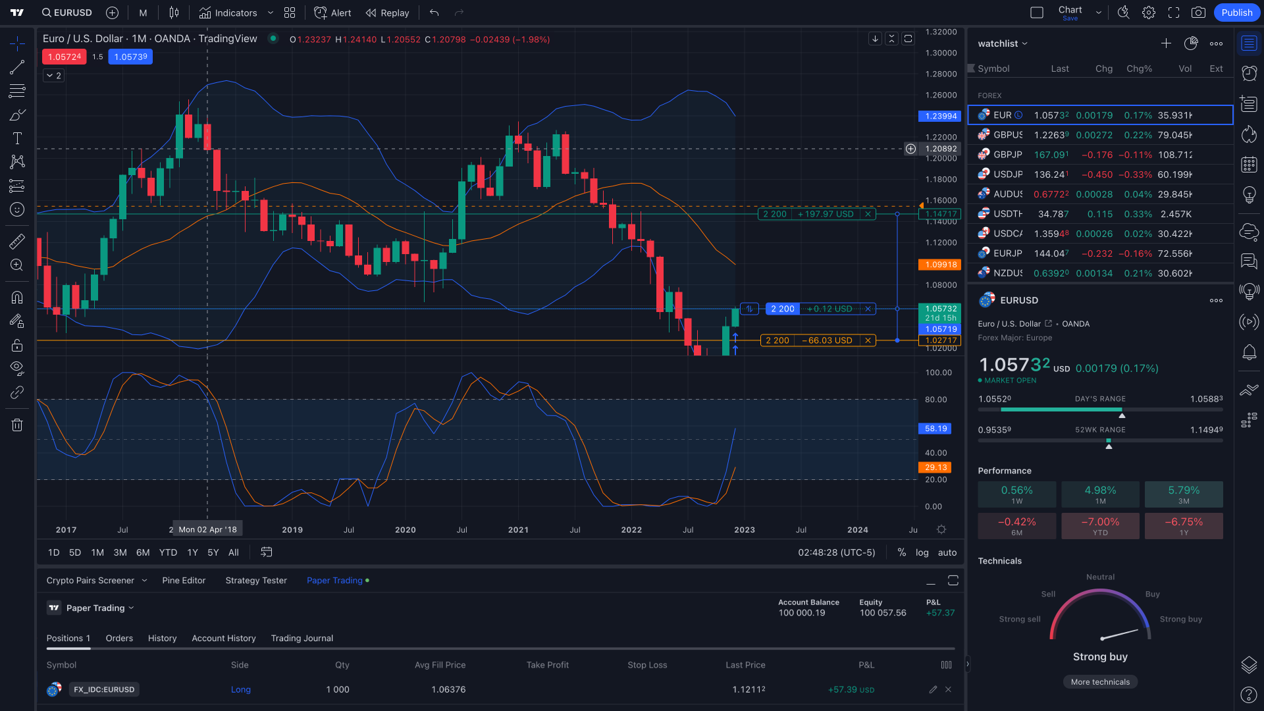Screen dimensions: 1264x711
Task: Expand the Indicators dropdown arrow
Action: 270,13
